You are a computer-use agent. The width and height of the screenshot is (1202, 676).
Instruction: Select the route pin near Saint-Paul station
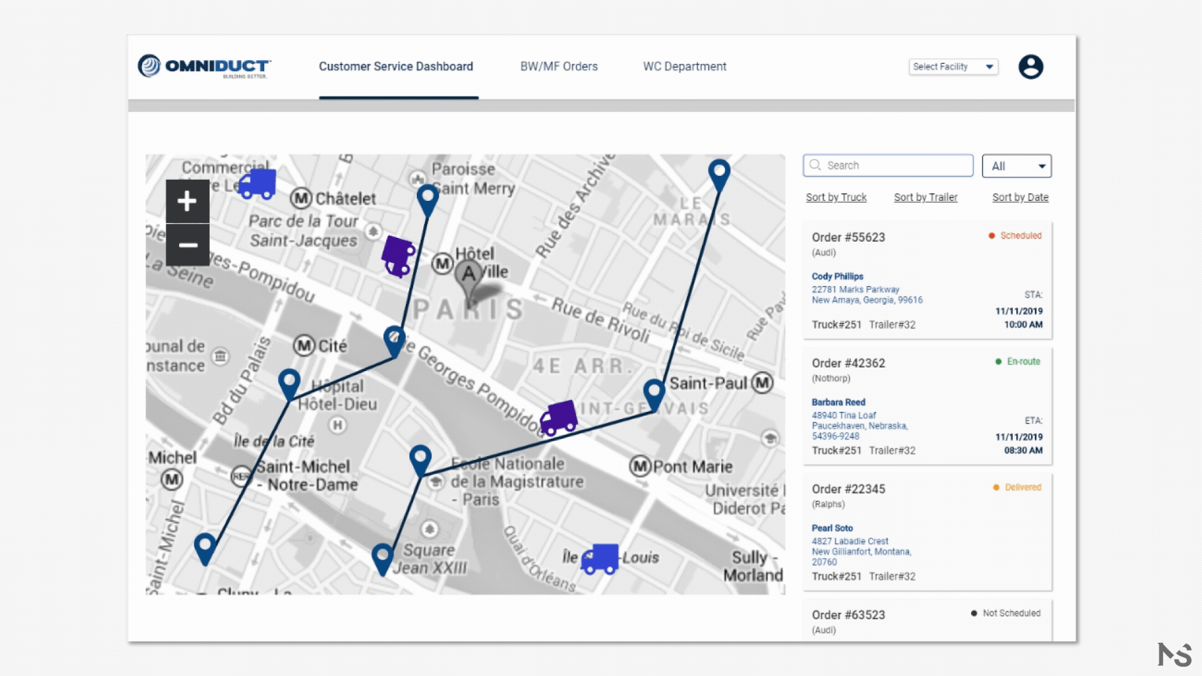[x=654, y=394]
